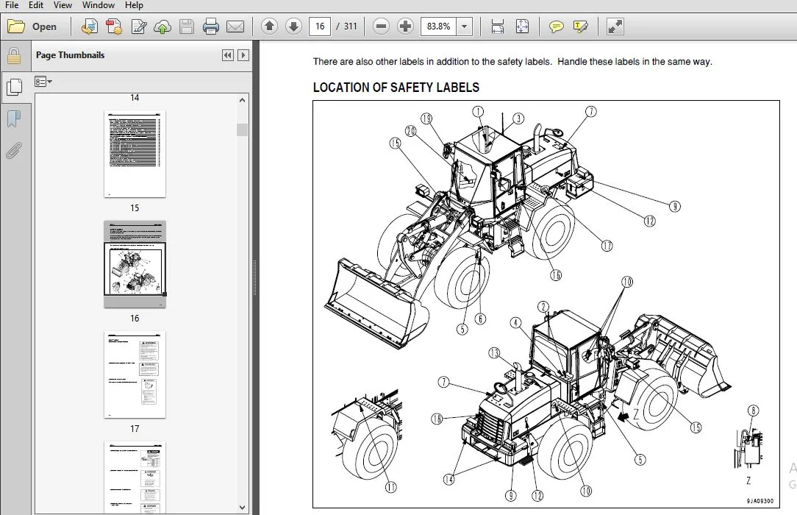Click the zoom out minus button
The width and height of the screenshot is (797, 515).
tap(381, 26)
